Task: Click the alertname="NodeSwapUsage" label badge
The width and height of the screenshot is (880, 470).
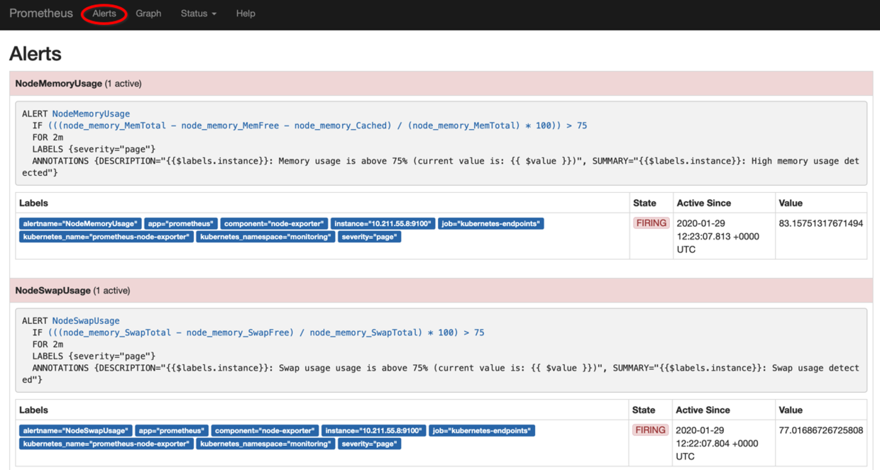Action: pos(75,431)
